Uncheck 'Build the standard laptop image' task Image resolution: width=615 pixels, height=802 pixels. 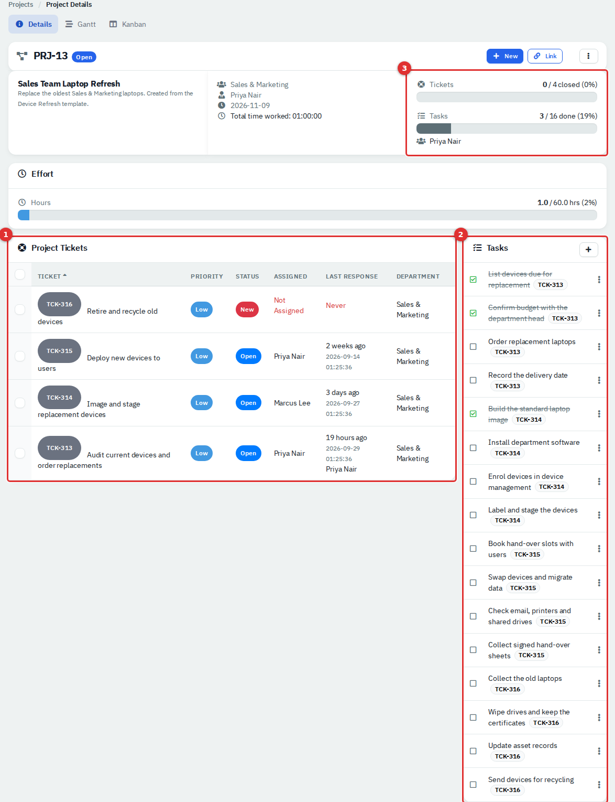473,414
